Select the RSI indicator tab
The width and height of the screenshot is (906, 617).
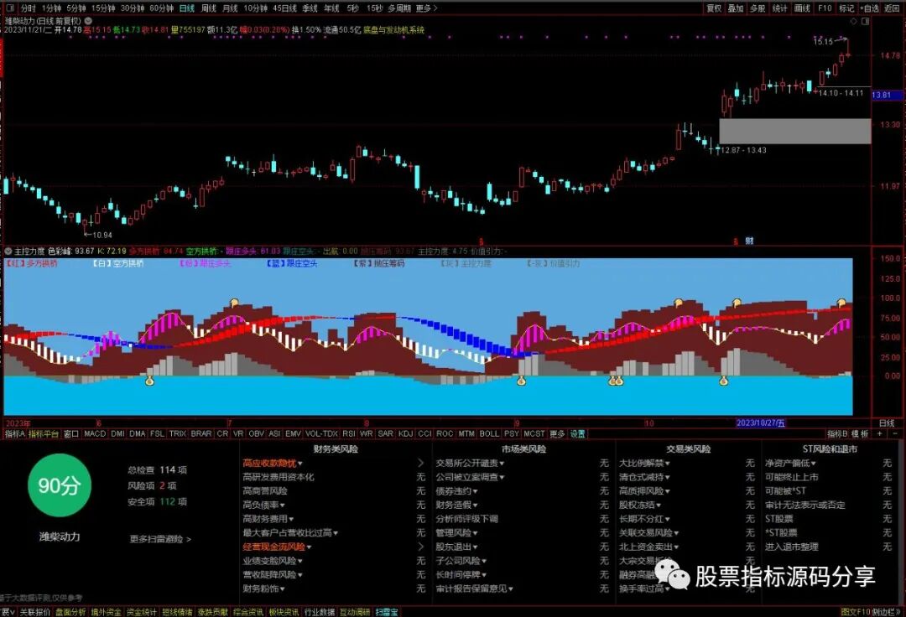(348, 433)
